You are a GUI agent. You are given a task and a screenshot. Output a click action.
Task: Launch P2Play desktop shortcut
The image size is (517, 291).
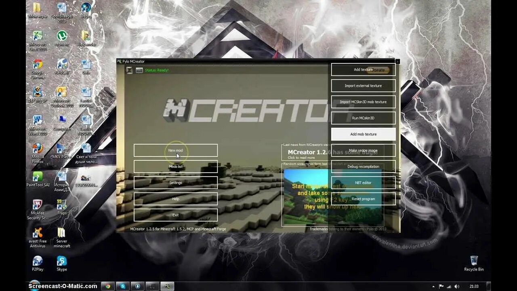click(x=37, y=264)
